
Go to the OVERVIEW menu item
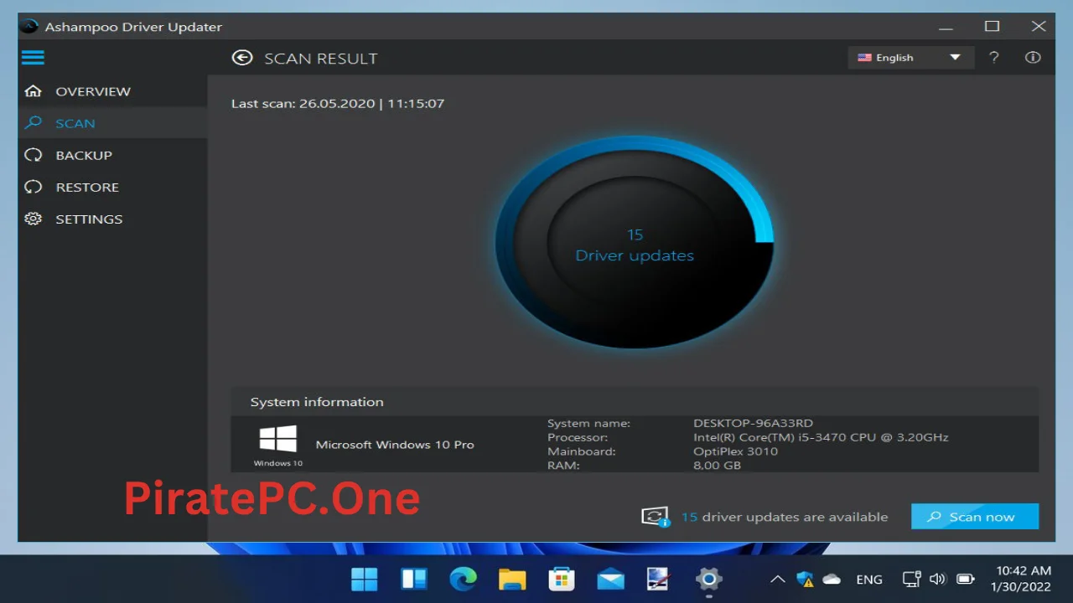point(112,91)
